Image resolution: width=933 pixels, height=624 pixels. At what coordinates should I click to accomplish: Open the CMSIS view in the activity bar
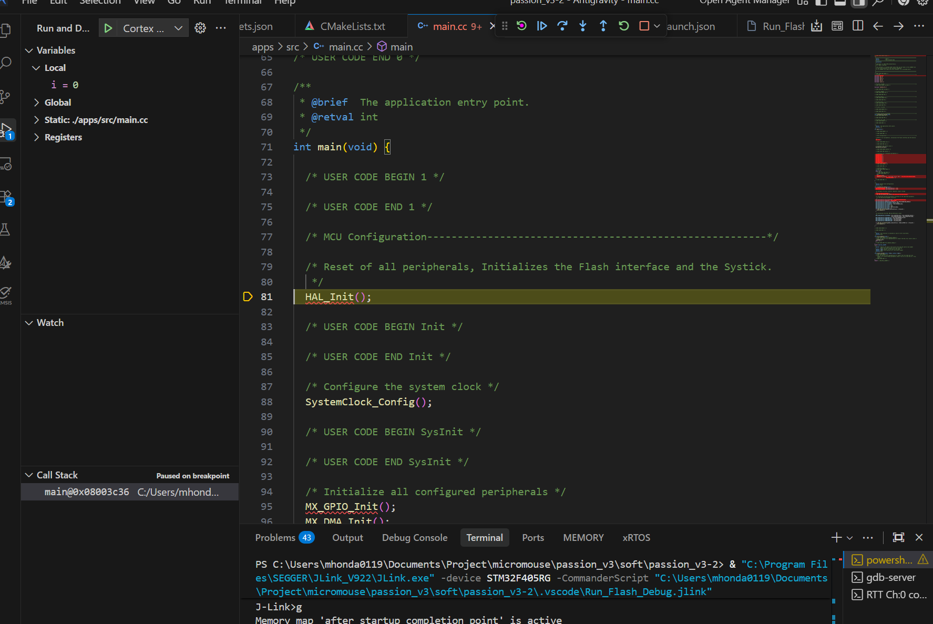pyautogui.click(x=6, y=295)
